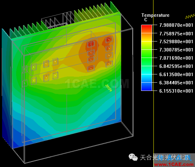Click the orange band of the temperature legend
The image size is (195, 167).
pyautogui.click(x=147, y=37)
